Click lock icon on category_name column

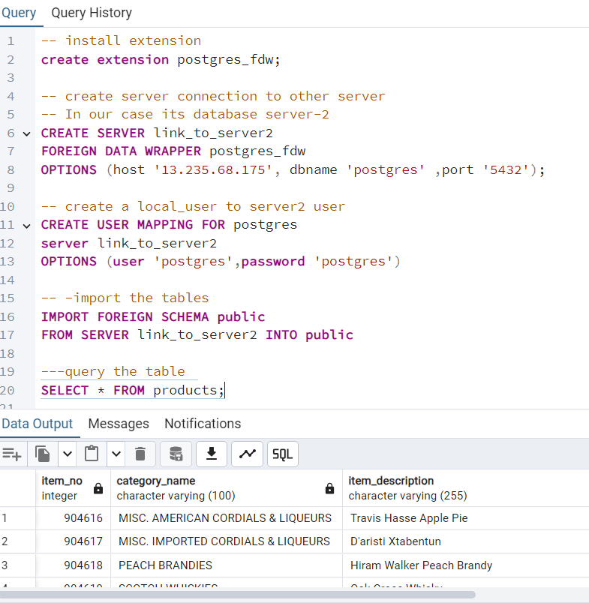pyautogui.click(x=329, y=488)
